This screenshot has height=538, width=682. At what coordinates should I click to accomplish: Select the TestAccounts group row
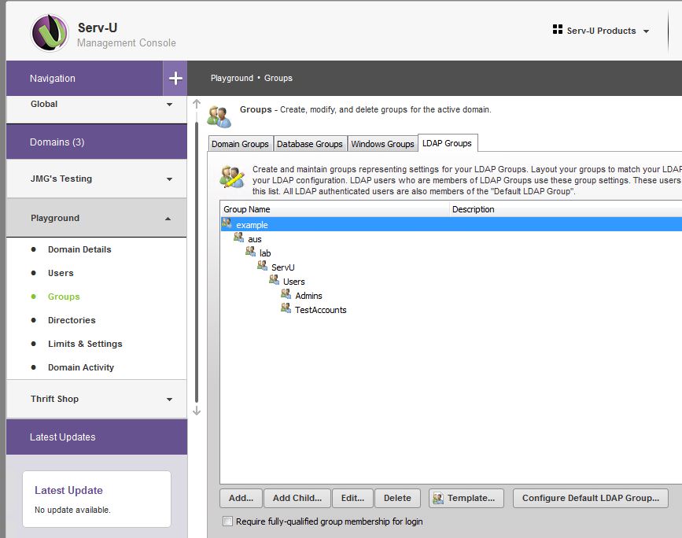point(452,310)
